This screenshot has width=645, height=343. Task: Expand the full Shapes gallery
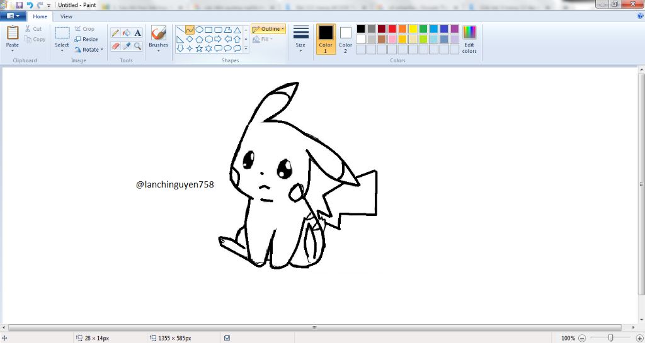tap(246, 48)
